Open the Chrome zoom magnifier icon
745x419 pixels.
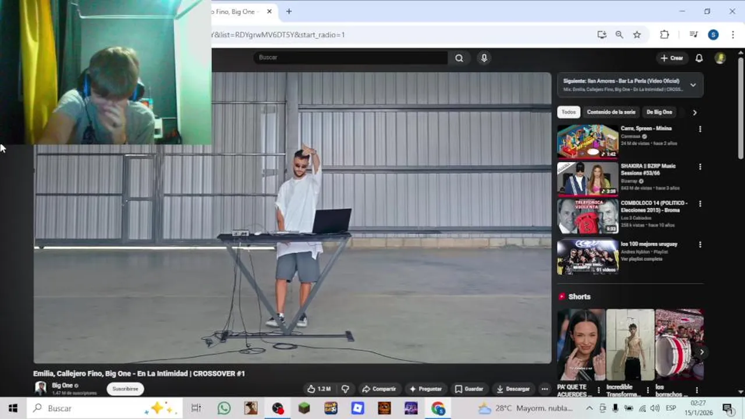(619, 35)
